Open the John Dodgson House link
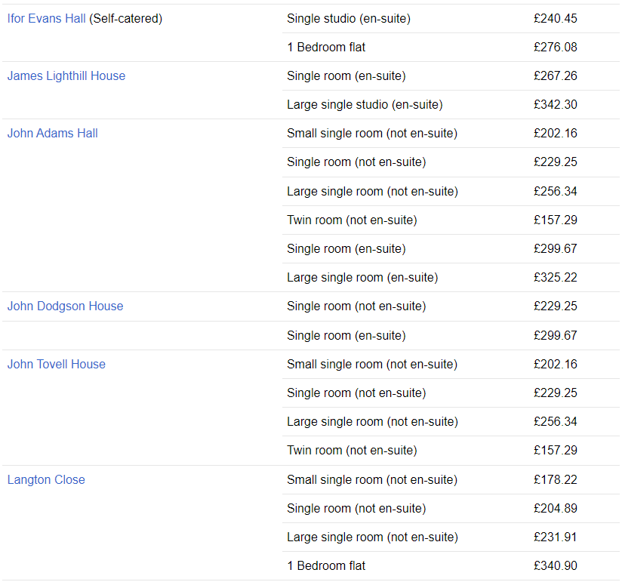 (65, 306)
